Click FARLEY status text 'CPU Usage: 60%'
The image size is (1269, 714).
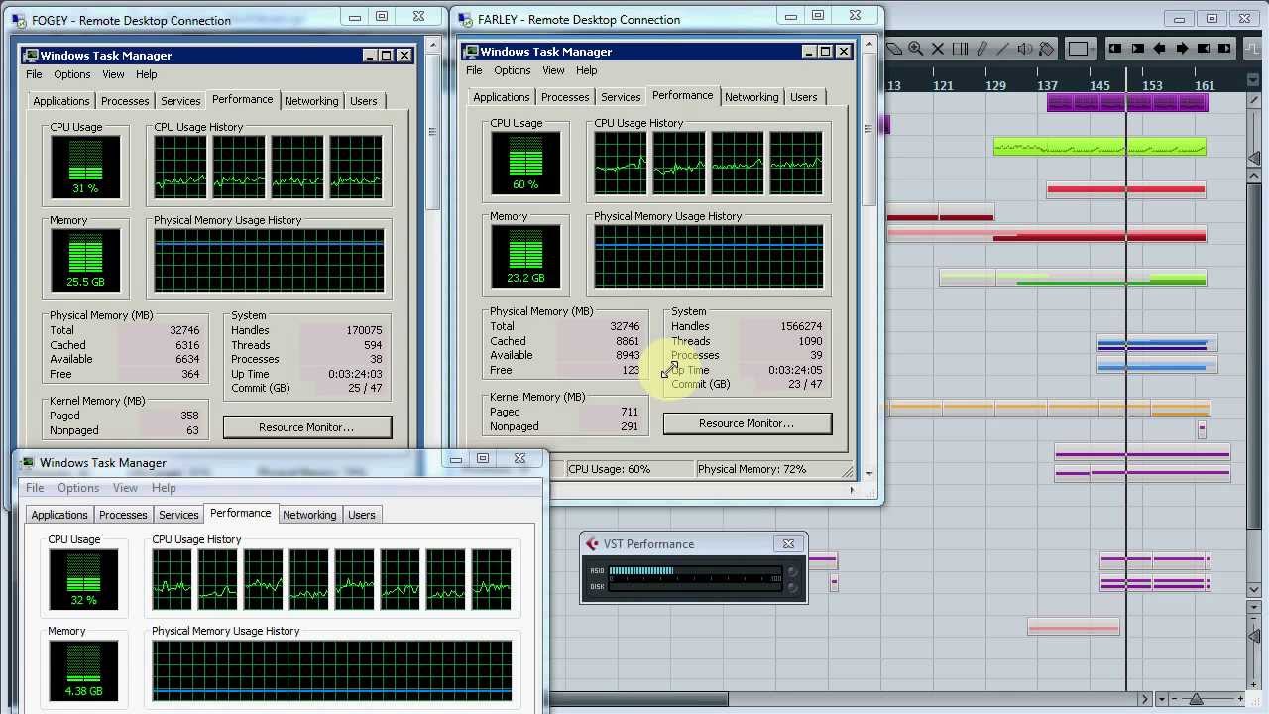coord(609,469)
